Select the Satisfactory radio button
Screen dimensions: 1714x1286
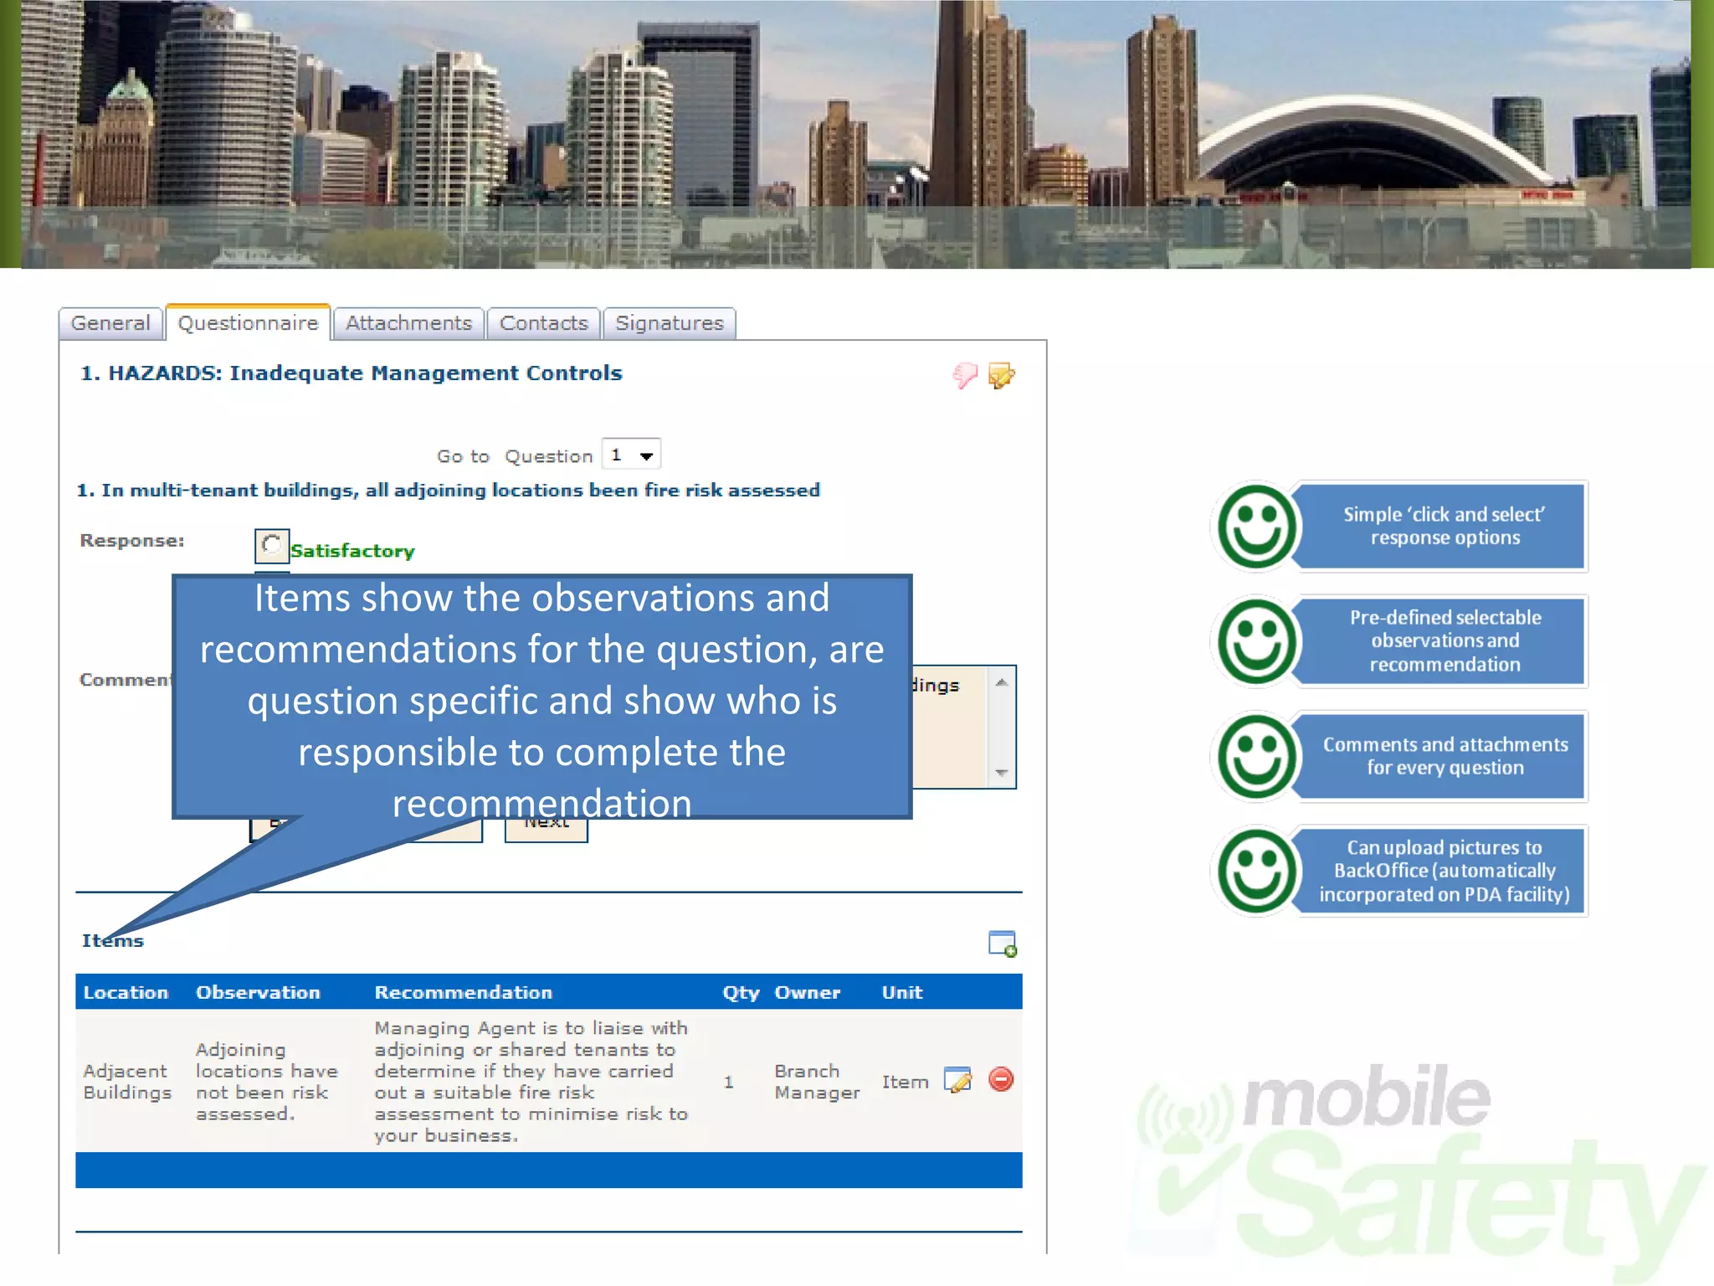(272, 546)
